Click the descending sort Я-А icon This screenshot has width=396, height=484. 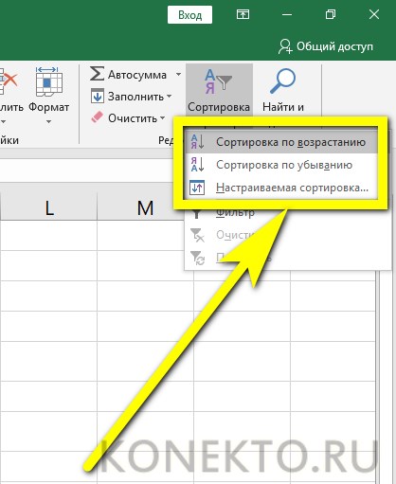pos(197,165)
